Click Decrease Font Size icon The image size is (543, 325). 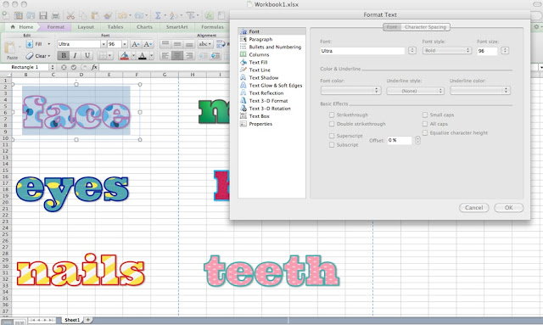tap(148, 44)
